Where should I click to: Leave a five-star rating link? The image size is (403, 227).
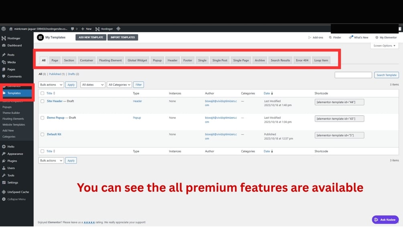click(x=89, y=222)
